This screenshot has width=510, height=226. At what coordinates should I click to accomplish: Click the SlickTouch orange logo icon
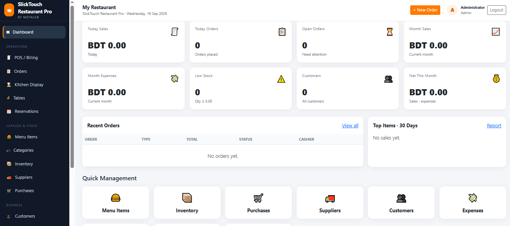9,10
